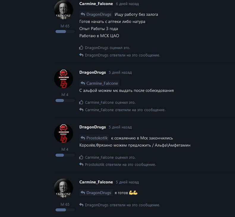
Task: Click thumbs-up icon under "С альфой можем мк выдать"
Action: pyautogui.click(x=81, y=102)
